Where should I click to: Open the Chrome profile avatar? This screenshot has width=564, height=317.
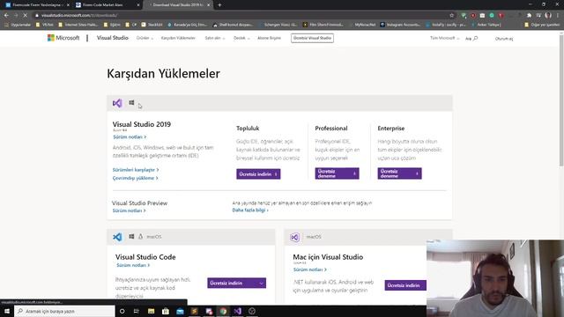pyautogui.click(x=548, y=16)
